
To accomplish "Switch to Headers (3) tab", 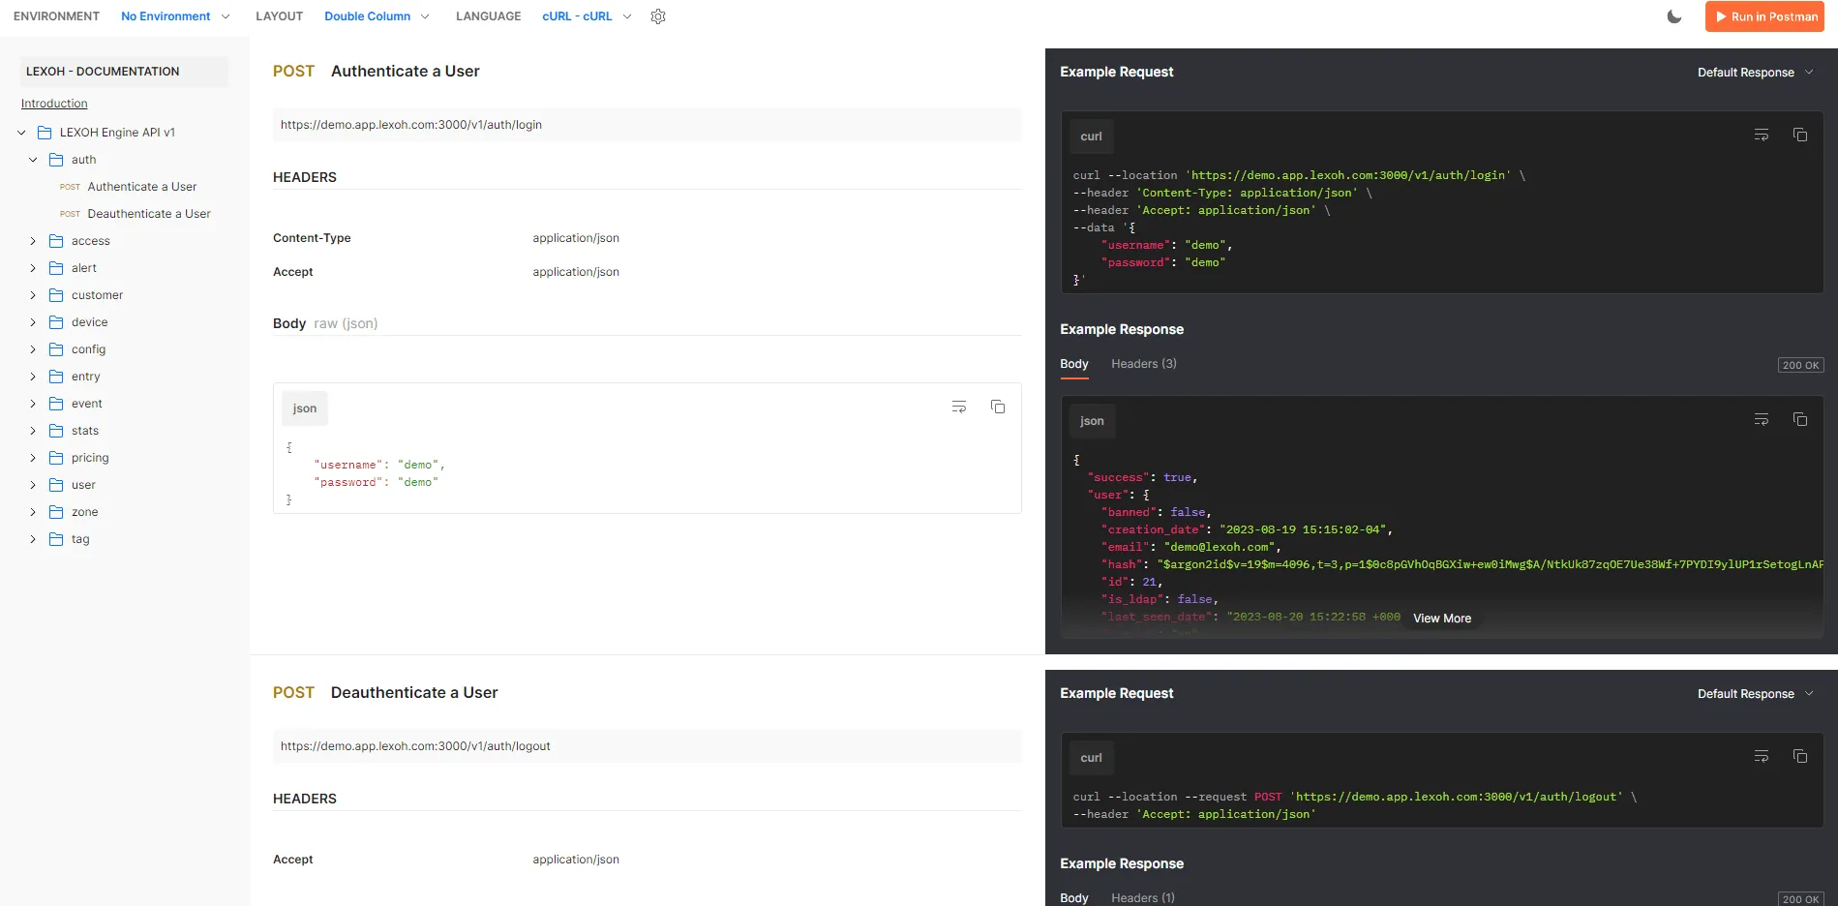I will [1144, 364].
